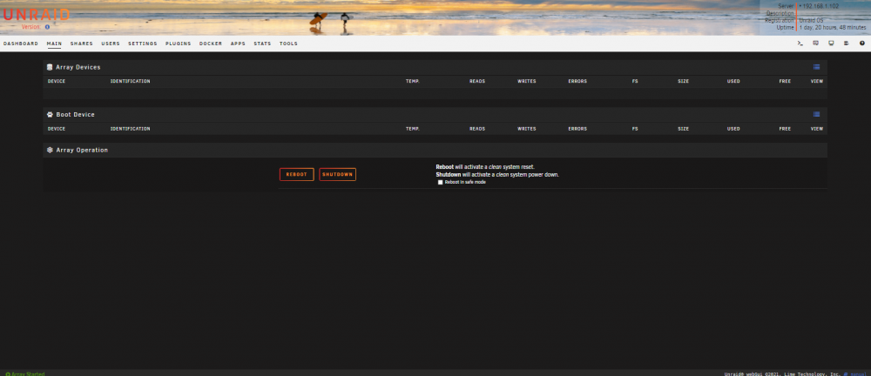
Task: Click the UNRAID logo
Action: click(36, 15)
